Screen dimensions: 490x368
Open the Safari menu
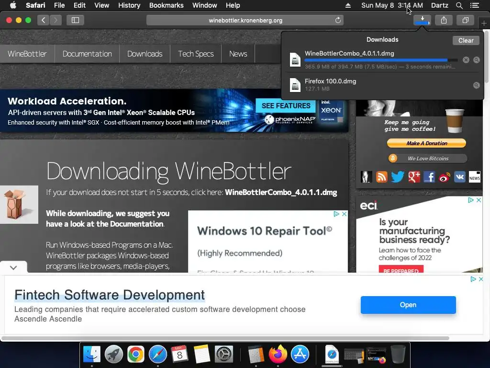[35, 5]
